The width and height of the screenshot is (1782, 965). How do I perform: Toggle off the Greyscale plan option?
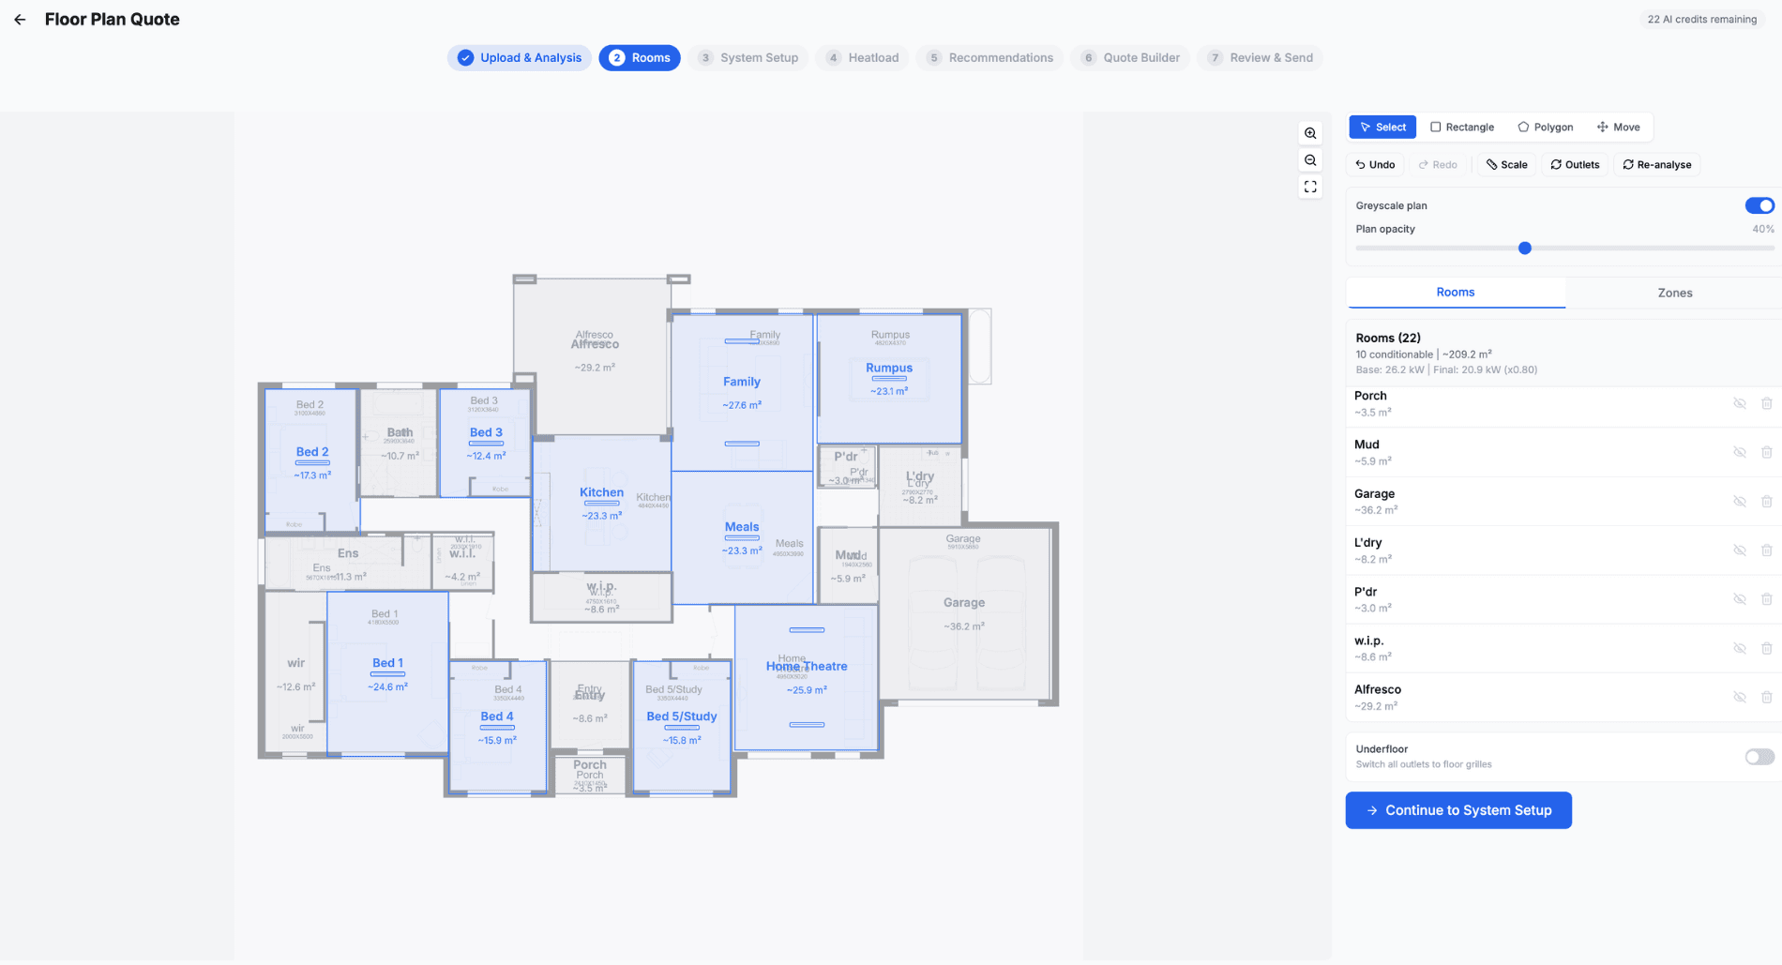[x=1759, y=205]
